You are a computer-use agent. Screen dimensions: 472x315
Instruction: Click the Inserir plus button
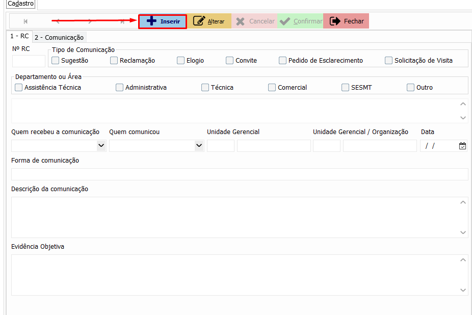[x=163, y=21]
